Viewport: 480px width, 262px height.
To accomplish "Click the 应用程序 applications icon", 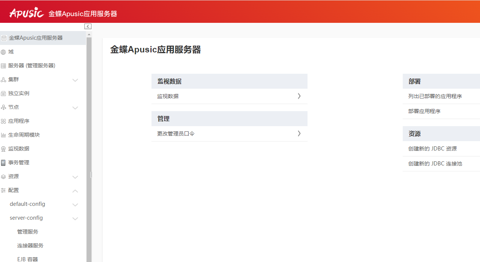I will pos(3,121).
